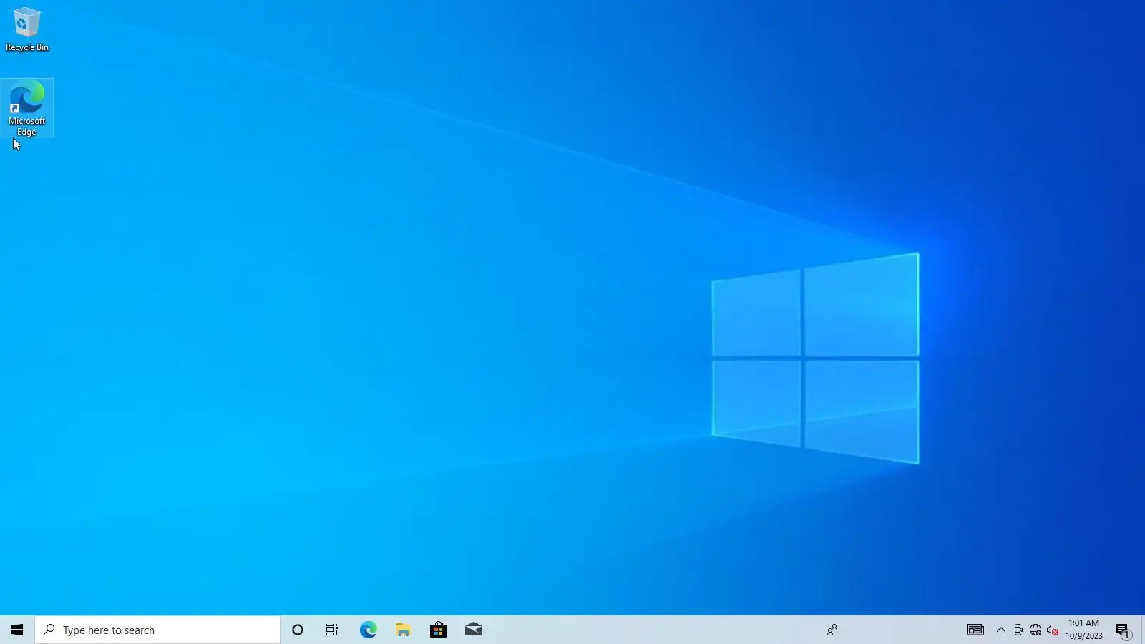Show hidden icons in system tray
Viewport: 1145px width, 644px height.
1000,630
